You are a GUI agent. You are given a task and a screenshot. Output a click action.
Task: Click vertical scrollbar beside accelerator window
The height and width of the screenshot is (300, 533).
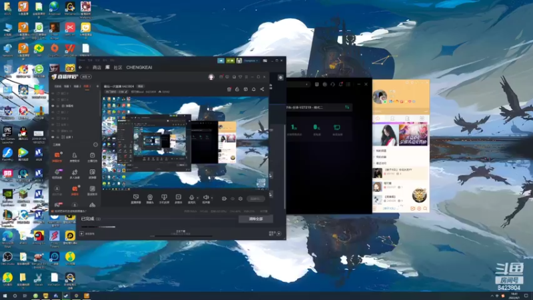click(284, 167)
